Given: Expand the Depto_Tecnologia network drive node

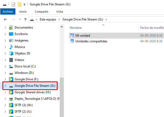Looking at the screenshot, I should (5, 99).
